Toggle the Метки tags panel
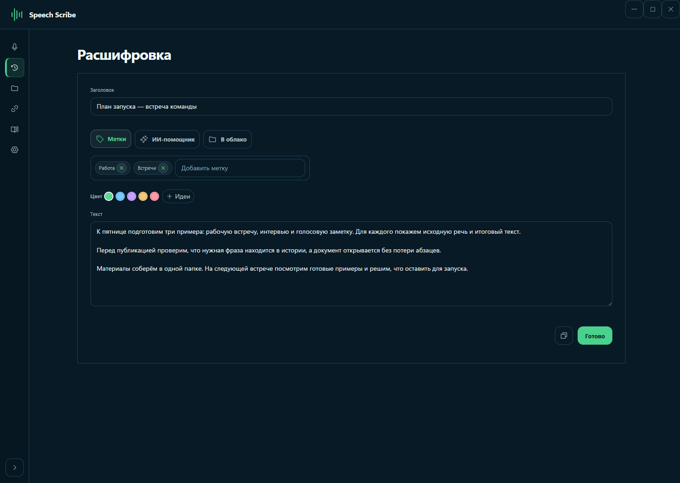 [111, 139]
